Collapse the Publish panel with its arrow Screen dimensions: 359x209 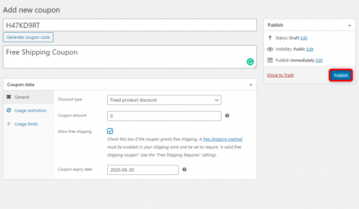pyautogui.click(x=349, y=25)
